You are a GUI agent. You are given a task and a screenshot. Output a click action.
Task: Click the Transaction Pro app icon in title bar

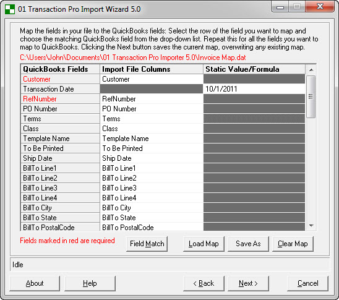pyautogui.click(x=10, y=9)
